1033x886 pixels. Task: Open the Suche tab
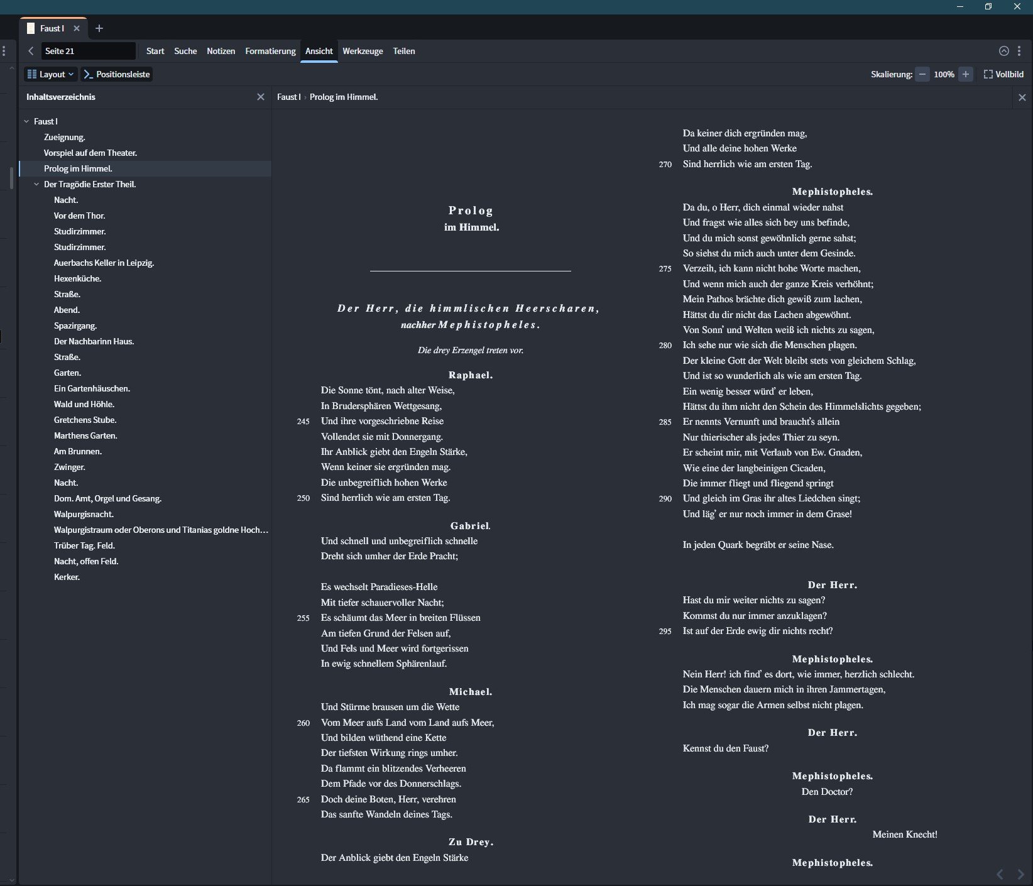pos(185,51)
